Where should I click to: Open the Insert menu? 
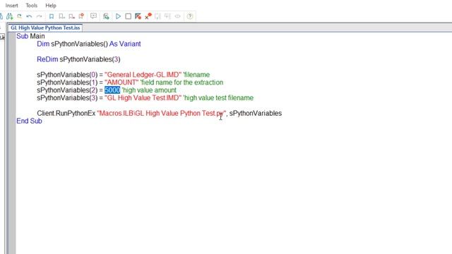pyautogui.click(x=11, y=6)
